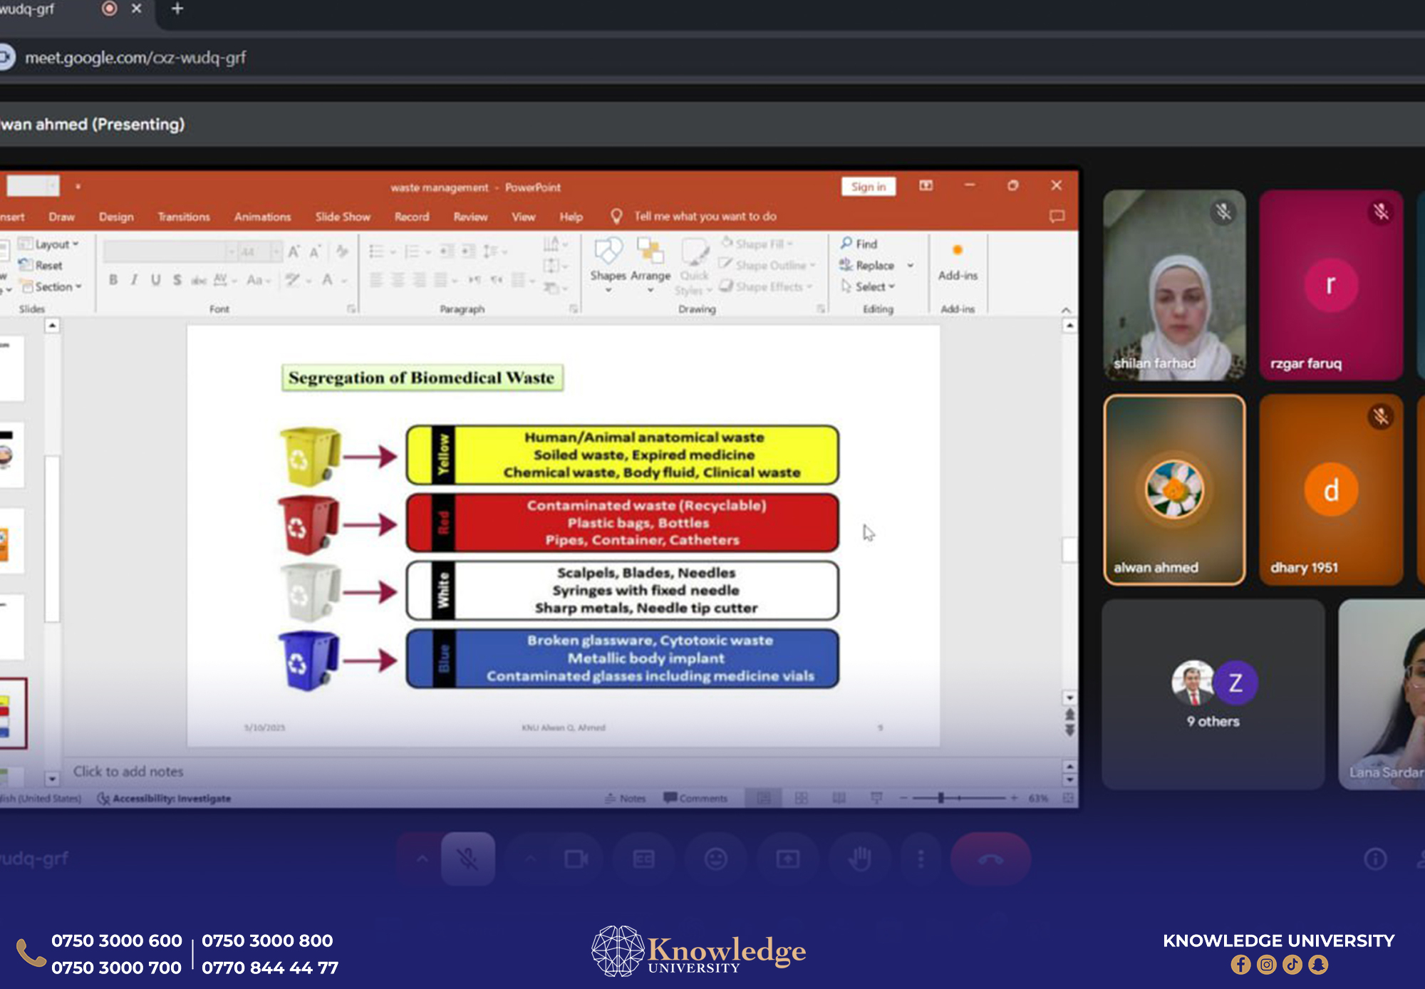Open meeting details info icon

click(x=1375, y=859)
